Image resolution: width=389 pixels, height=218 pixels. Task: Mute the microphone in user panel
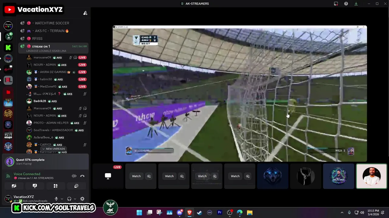click(56, 199)
